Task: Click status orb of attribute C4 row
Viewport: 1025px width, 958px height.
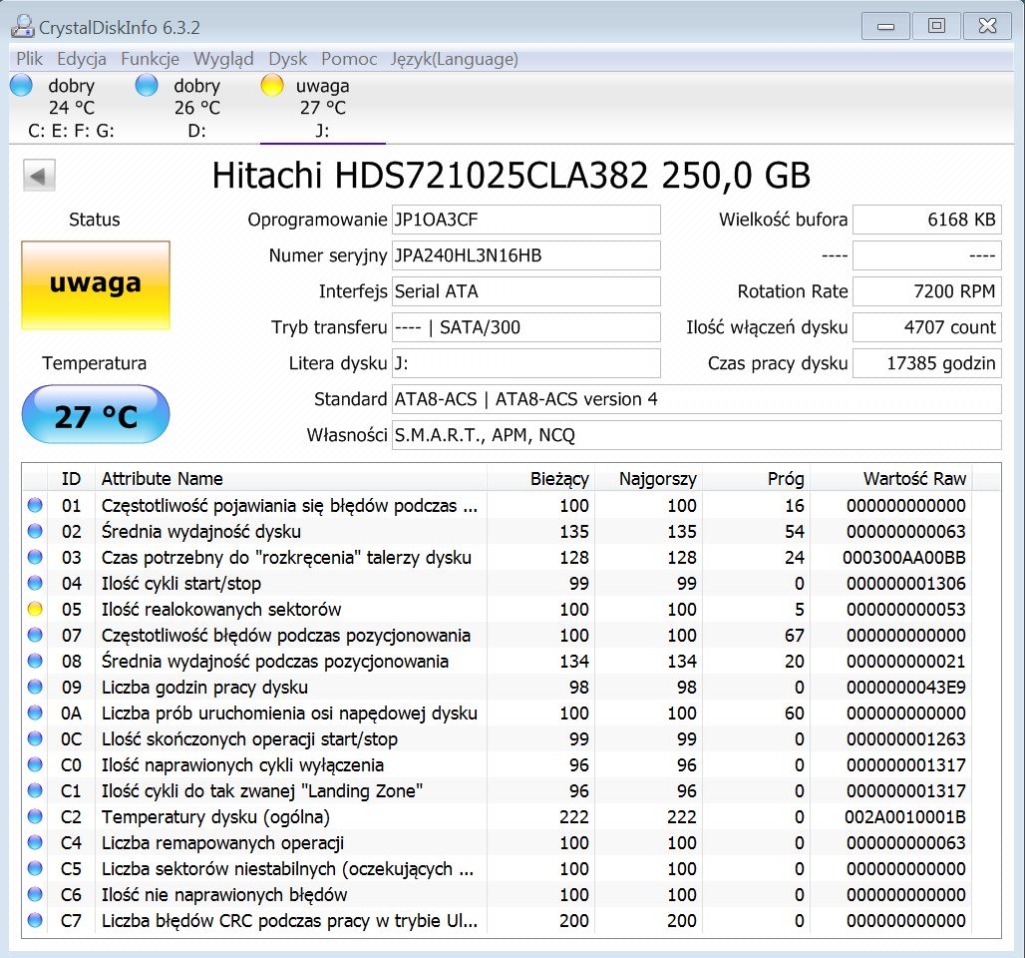Action: [x=35, y=843]
